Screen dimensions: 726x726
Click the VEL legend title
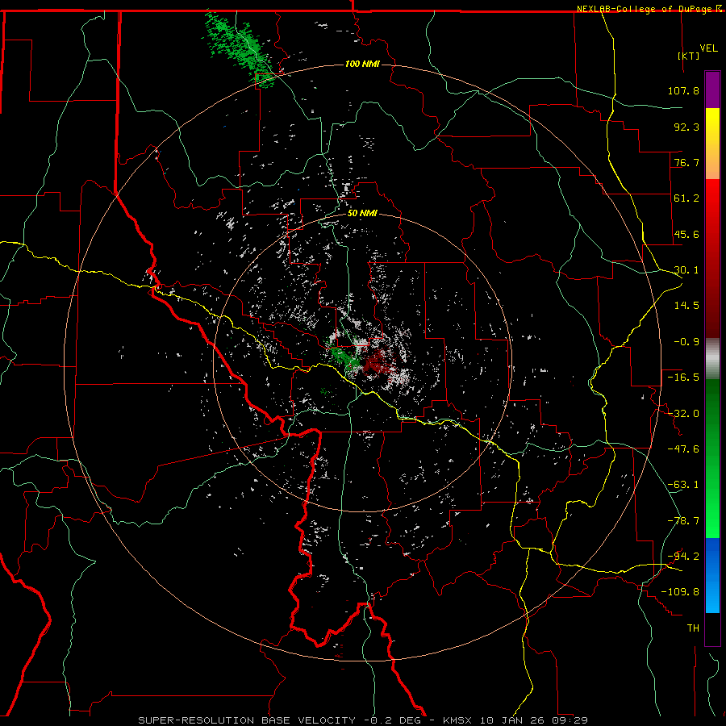708,48
